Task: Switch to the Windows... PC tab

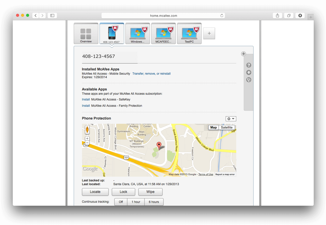Action: pyautogui.click(x=137, y=33)
